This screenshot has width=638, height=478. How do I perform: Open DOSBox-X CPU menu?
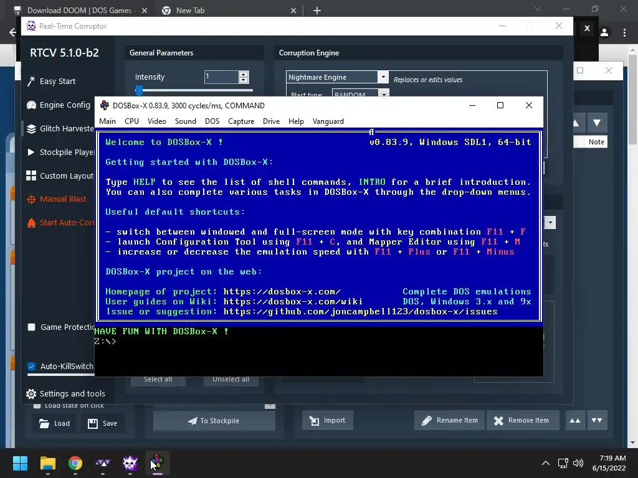132,121
